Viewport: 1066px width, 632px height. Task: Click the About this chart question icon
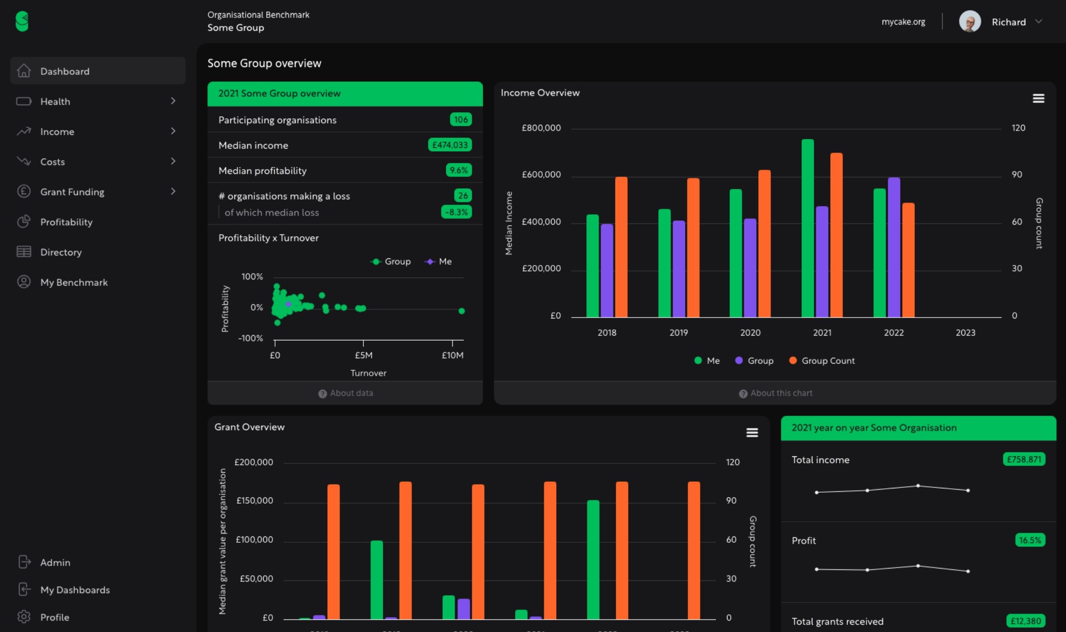(x=743, y=394)
